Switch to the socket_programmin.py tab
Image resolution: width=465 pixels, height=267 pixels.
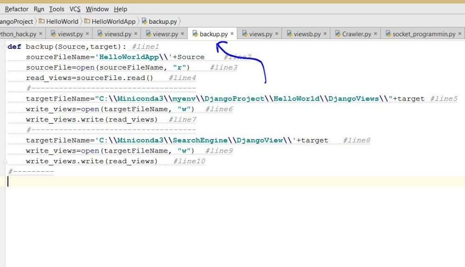coord(423,34)
